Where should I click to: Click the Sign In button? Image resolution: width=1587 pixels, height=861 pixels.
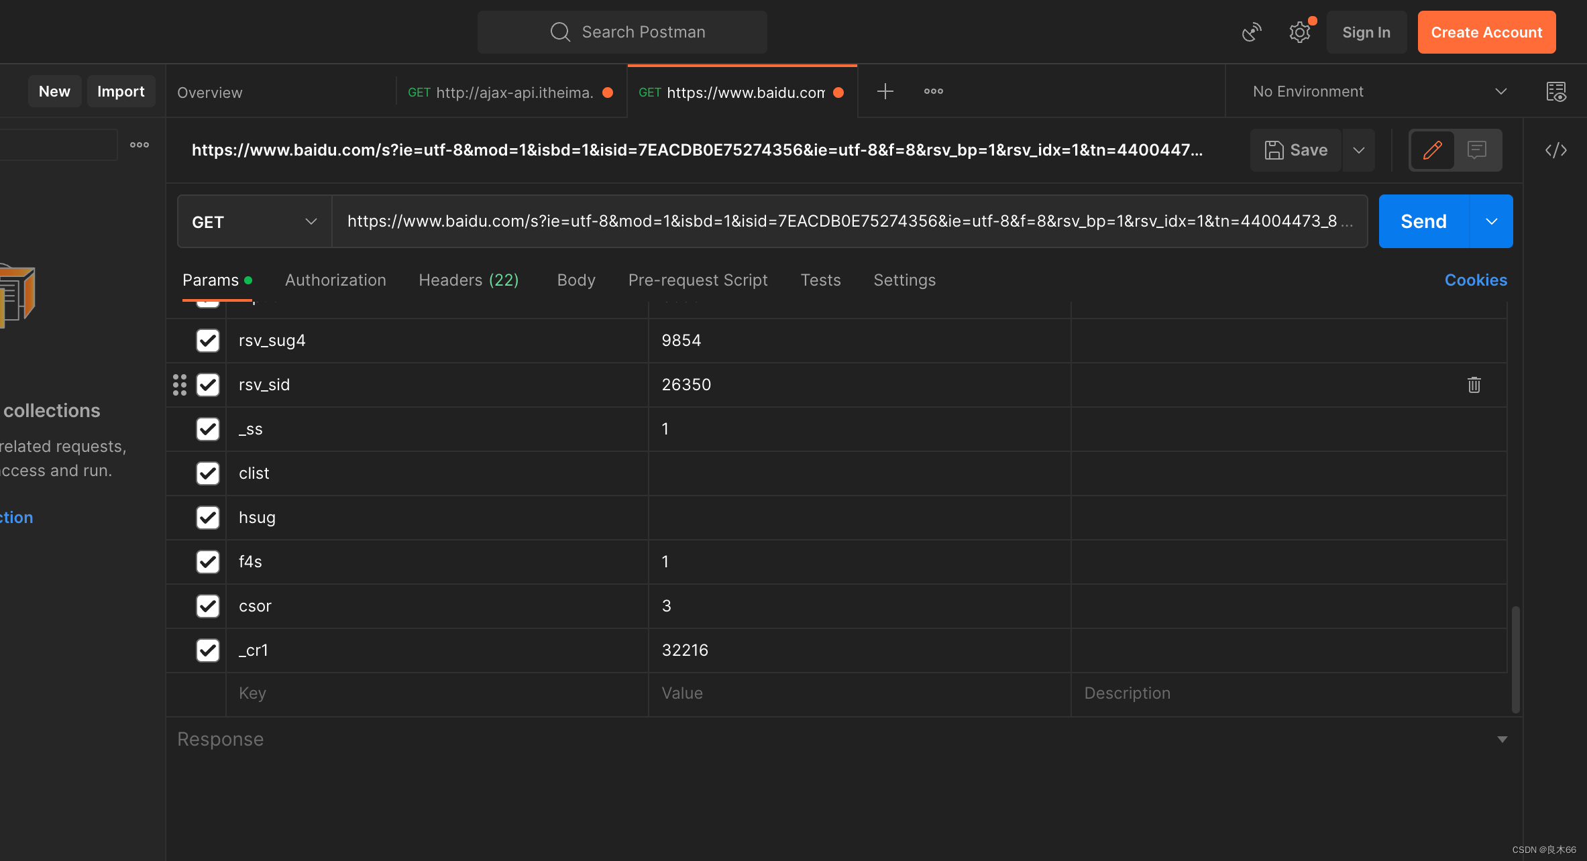click(x=1366, y=32)
